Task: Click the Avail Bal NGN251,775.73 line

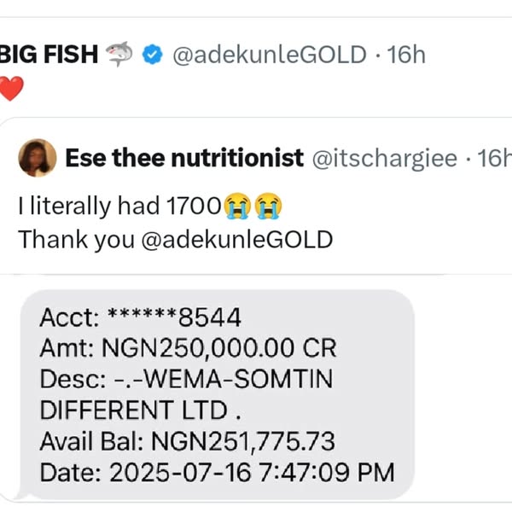Action: pyautogui.click(x=188, y=441)
